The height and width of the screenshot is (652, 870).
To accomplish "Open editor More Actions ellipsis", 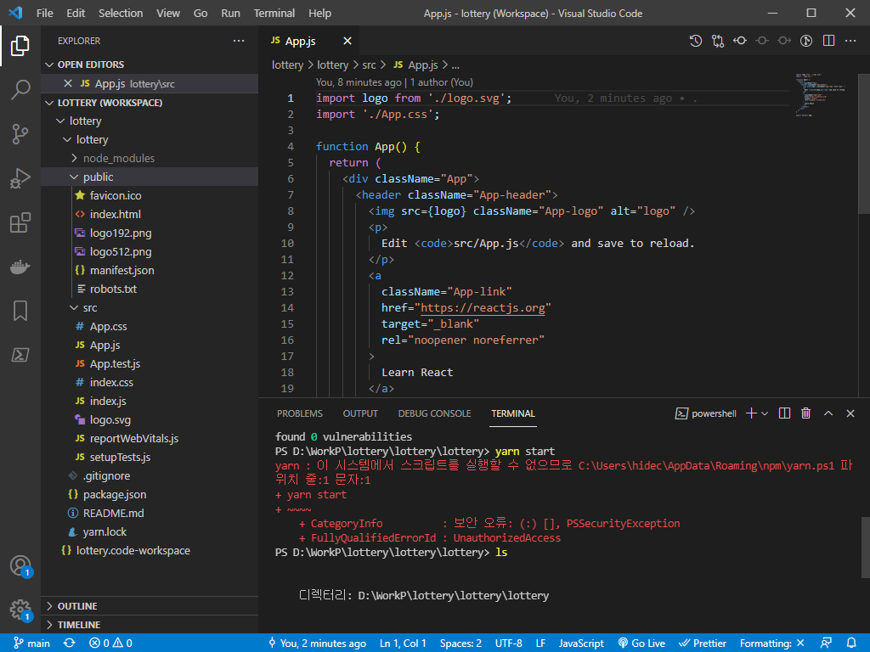I will (850, 41).
